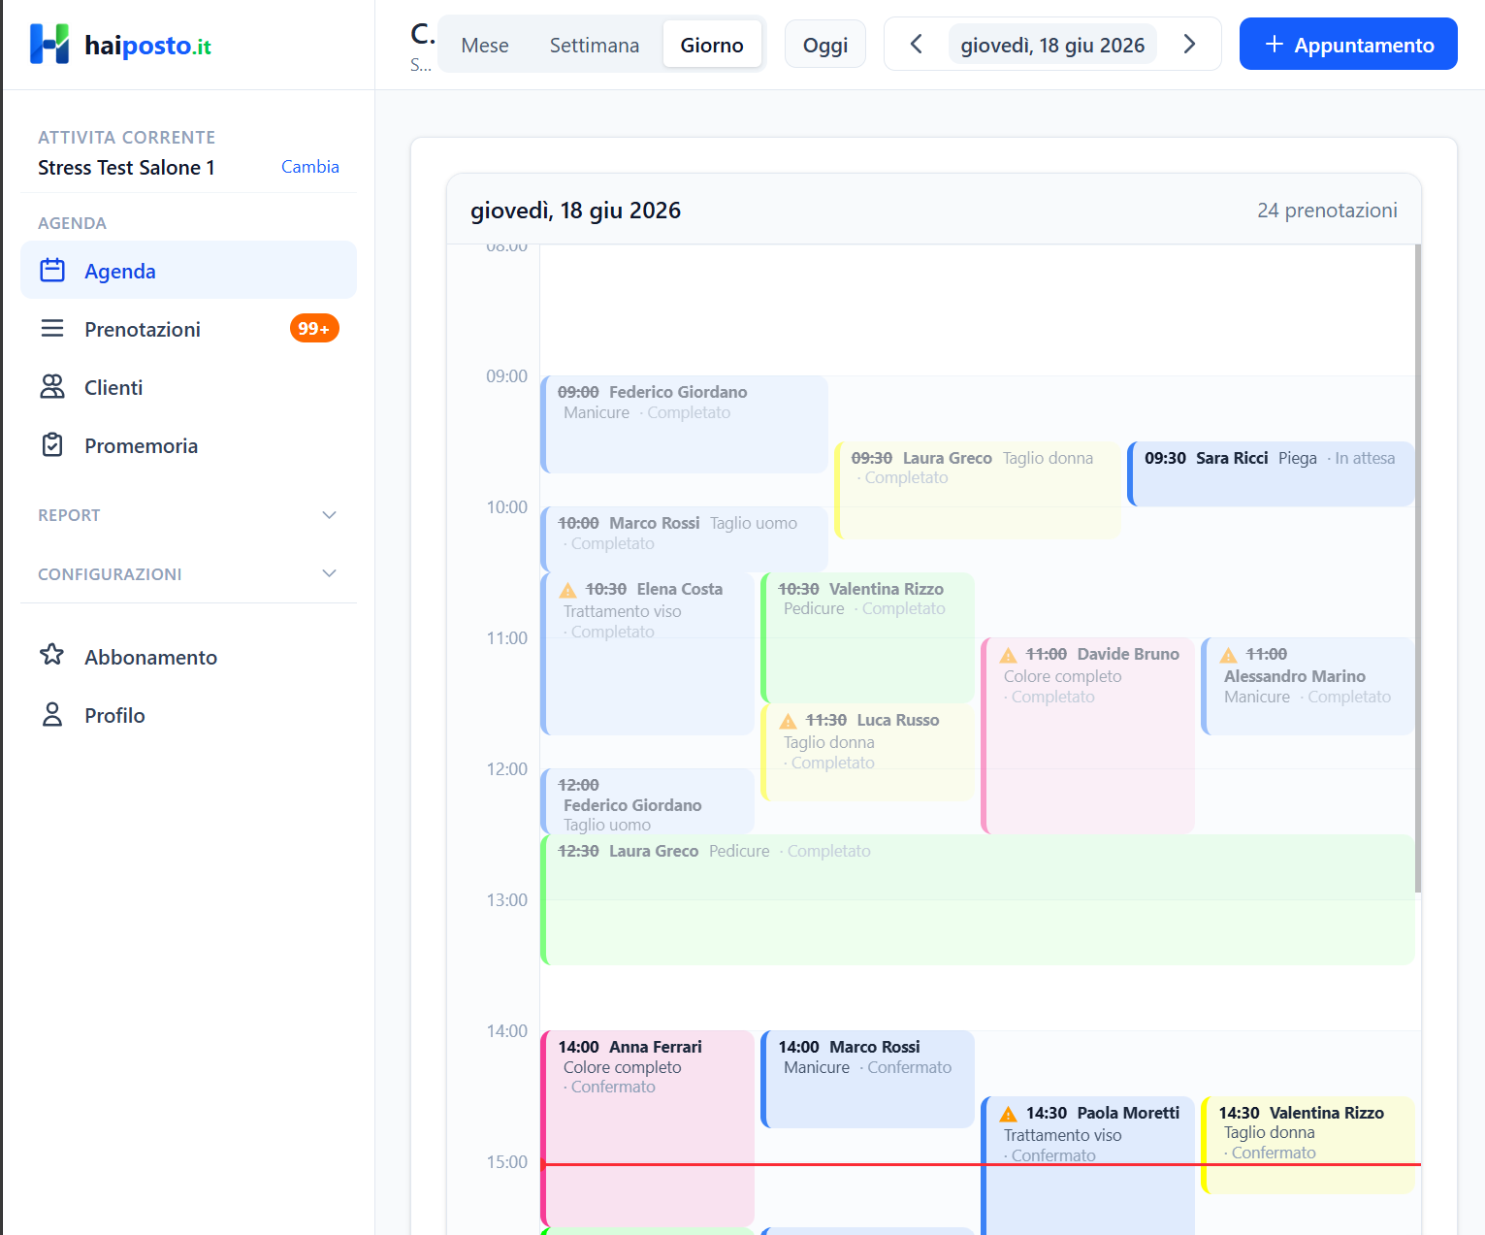Image resolution: width=1485 pixels, height=1235 pixels.
Task: Open the Abbonamento page
Action: [x=188, y=657]
